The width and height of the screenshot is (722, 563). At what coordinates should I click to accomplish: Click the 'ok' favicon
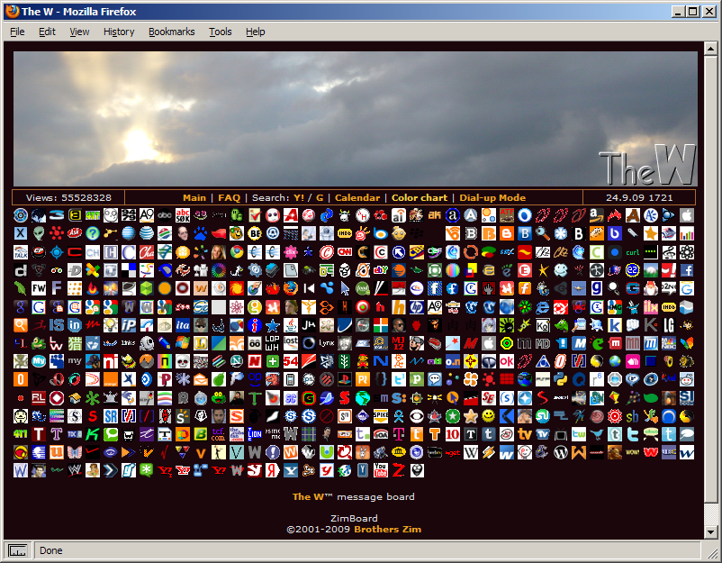click(x=507, y=361)
